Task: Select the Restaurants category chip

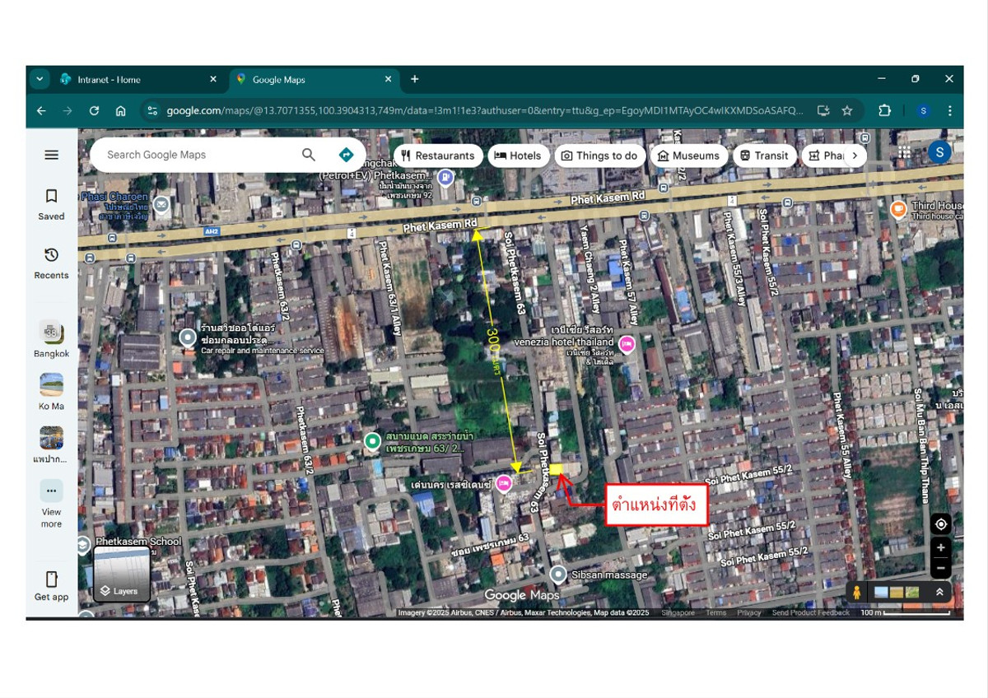Action: [437, 156]
